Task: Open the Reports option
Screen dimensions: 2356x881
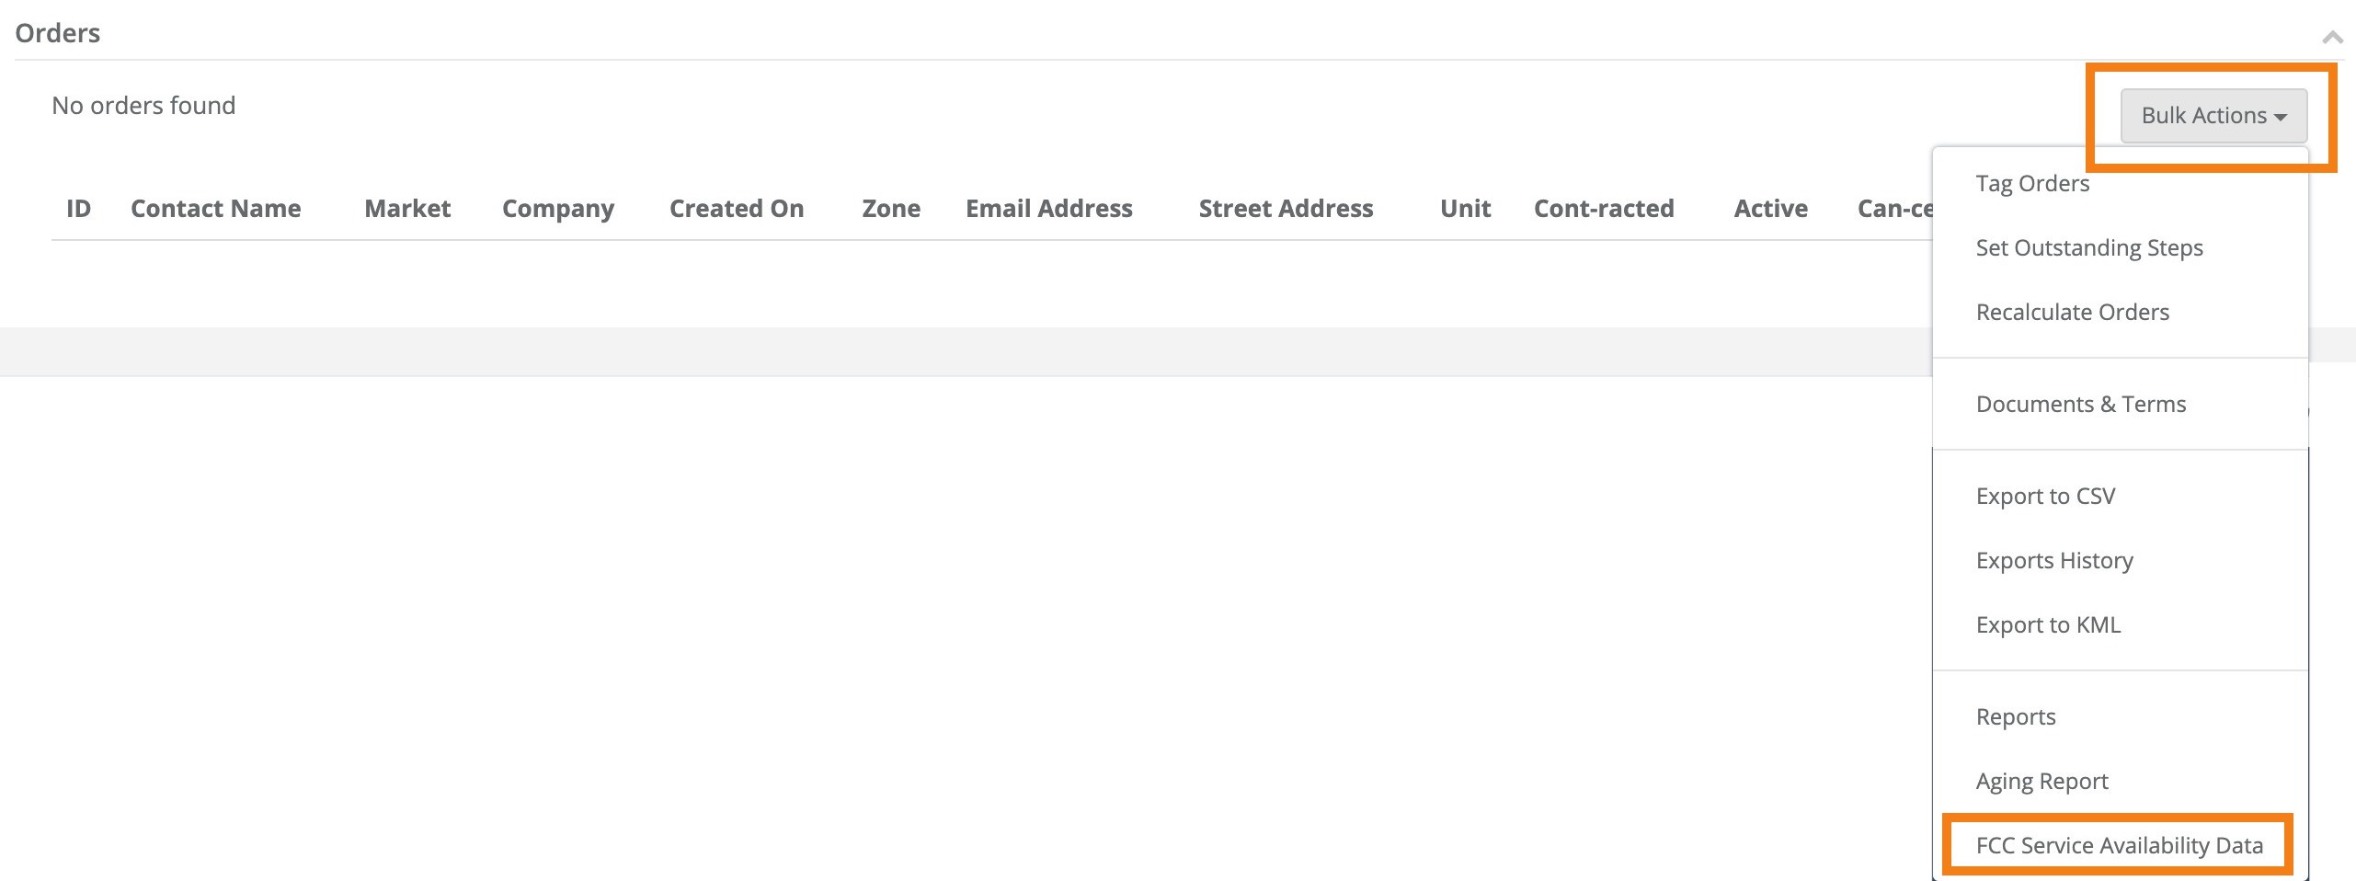Action: click(x=2016, y=715)
